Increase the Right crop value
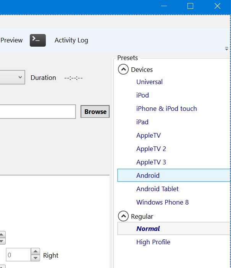Viewport: 231px width, 268px height. coord(36,252)
